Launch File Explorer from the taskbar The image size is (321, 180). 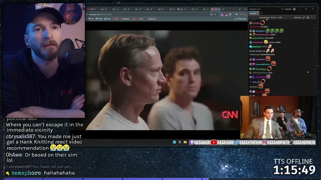tap(185, 142)
